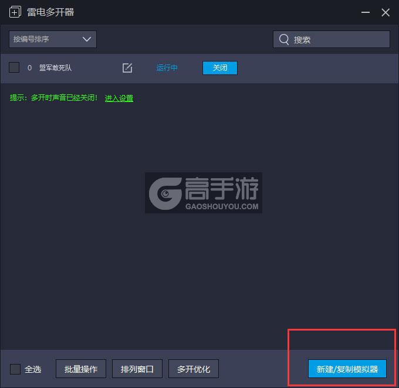The width and height of the screenshot is (399, 388).
Task: Click the emulator index number 0
Action: click(x=29, y=68)
